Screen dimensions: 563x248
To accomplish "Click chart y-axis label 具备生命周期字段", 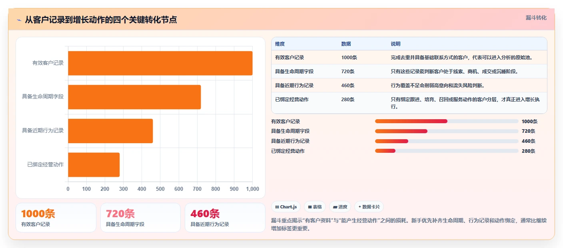I will point(43,97).
